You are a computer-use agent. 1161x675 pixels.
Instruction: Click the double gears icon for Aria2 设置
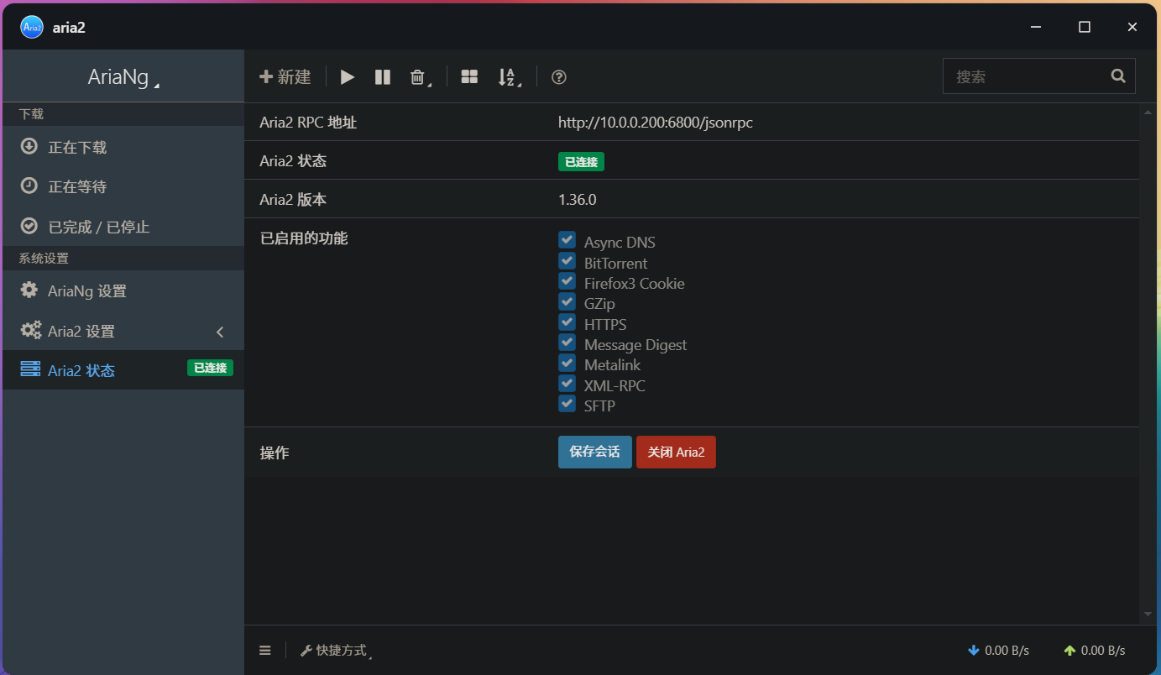tap(31, 330)
